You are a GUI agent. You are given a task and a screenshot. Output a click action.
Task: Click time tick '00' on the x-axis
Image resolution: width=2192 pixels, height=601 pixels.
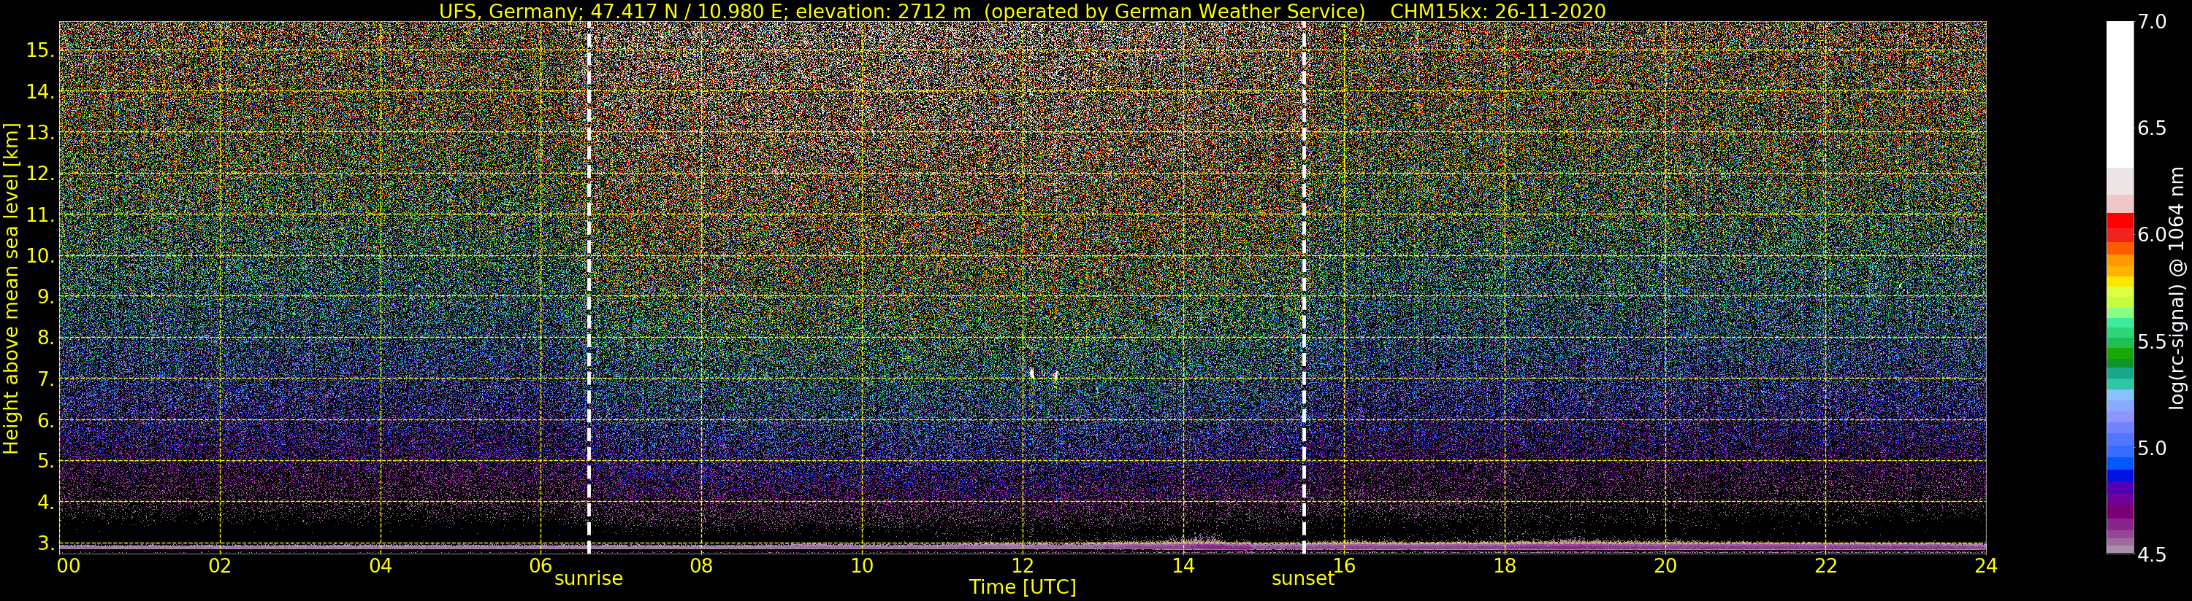68,565
